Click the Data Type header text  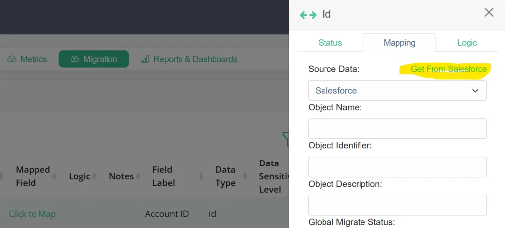tap(225, 176)
